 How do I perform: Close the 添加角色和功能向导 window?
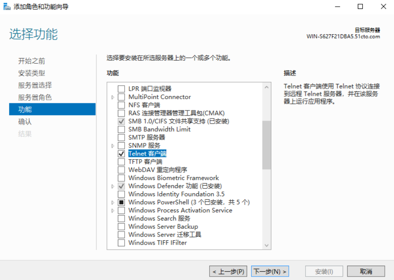point(383,7)
